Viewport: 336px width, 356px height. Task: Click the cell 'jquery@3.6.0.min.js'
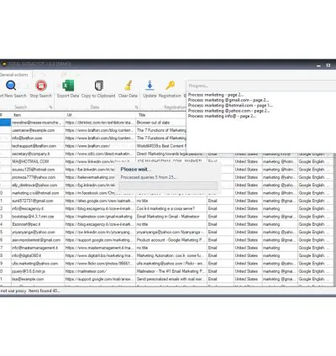[x=38, y=271]
